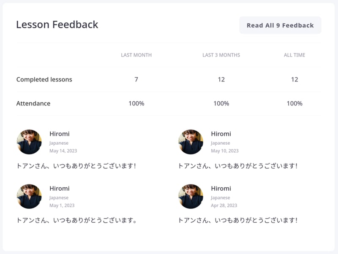Click the Apr 28, 2023 date label
This screenshot has width=338, height=254.
click(x=224, y=205)
